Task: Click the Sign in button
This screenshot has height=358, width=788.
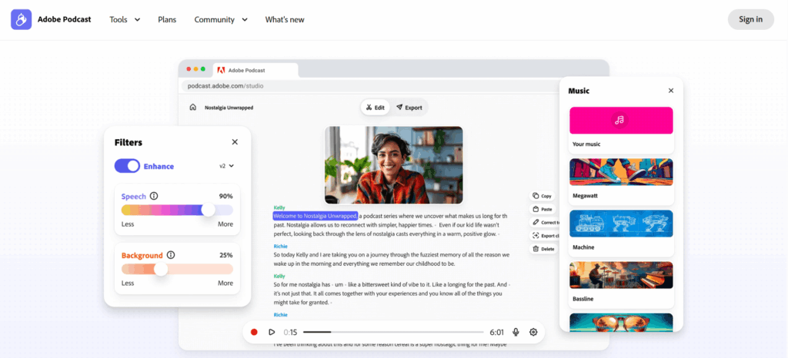Action: pyautogui.click(x=750, y=19)
